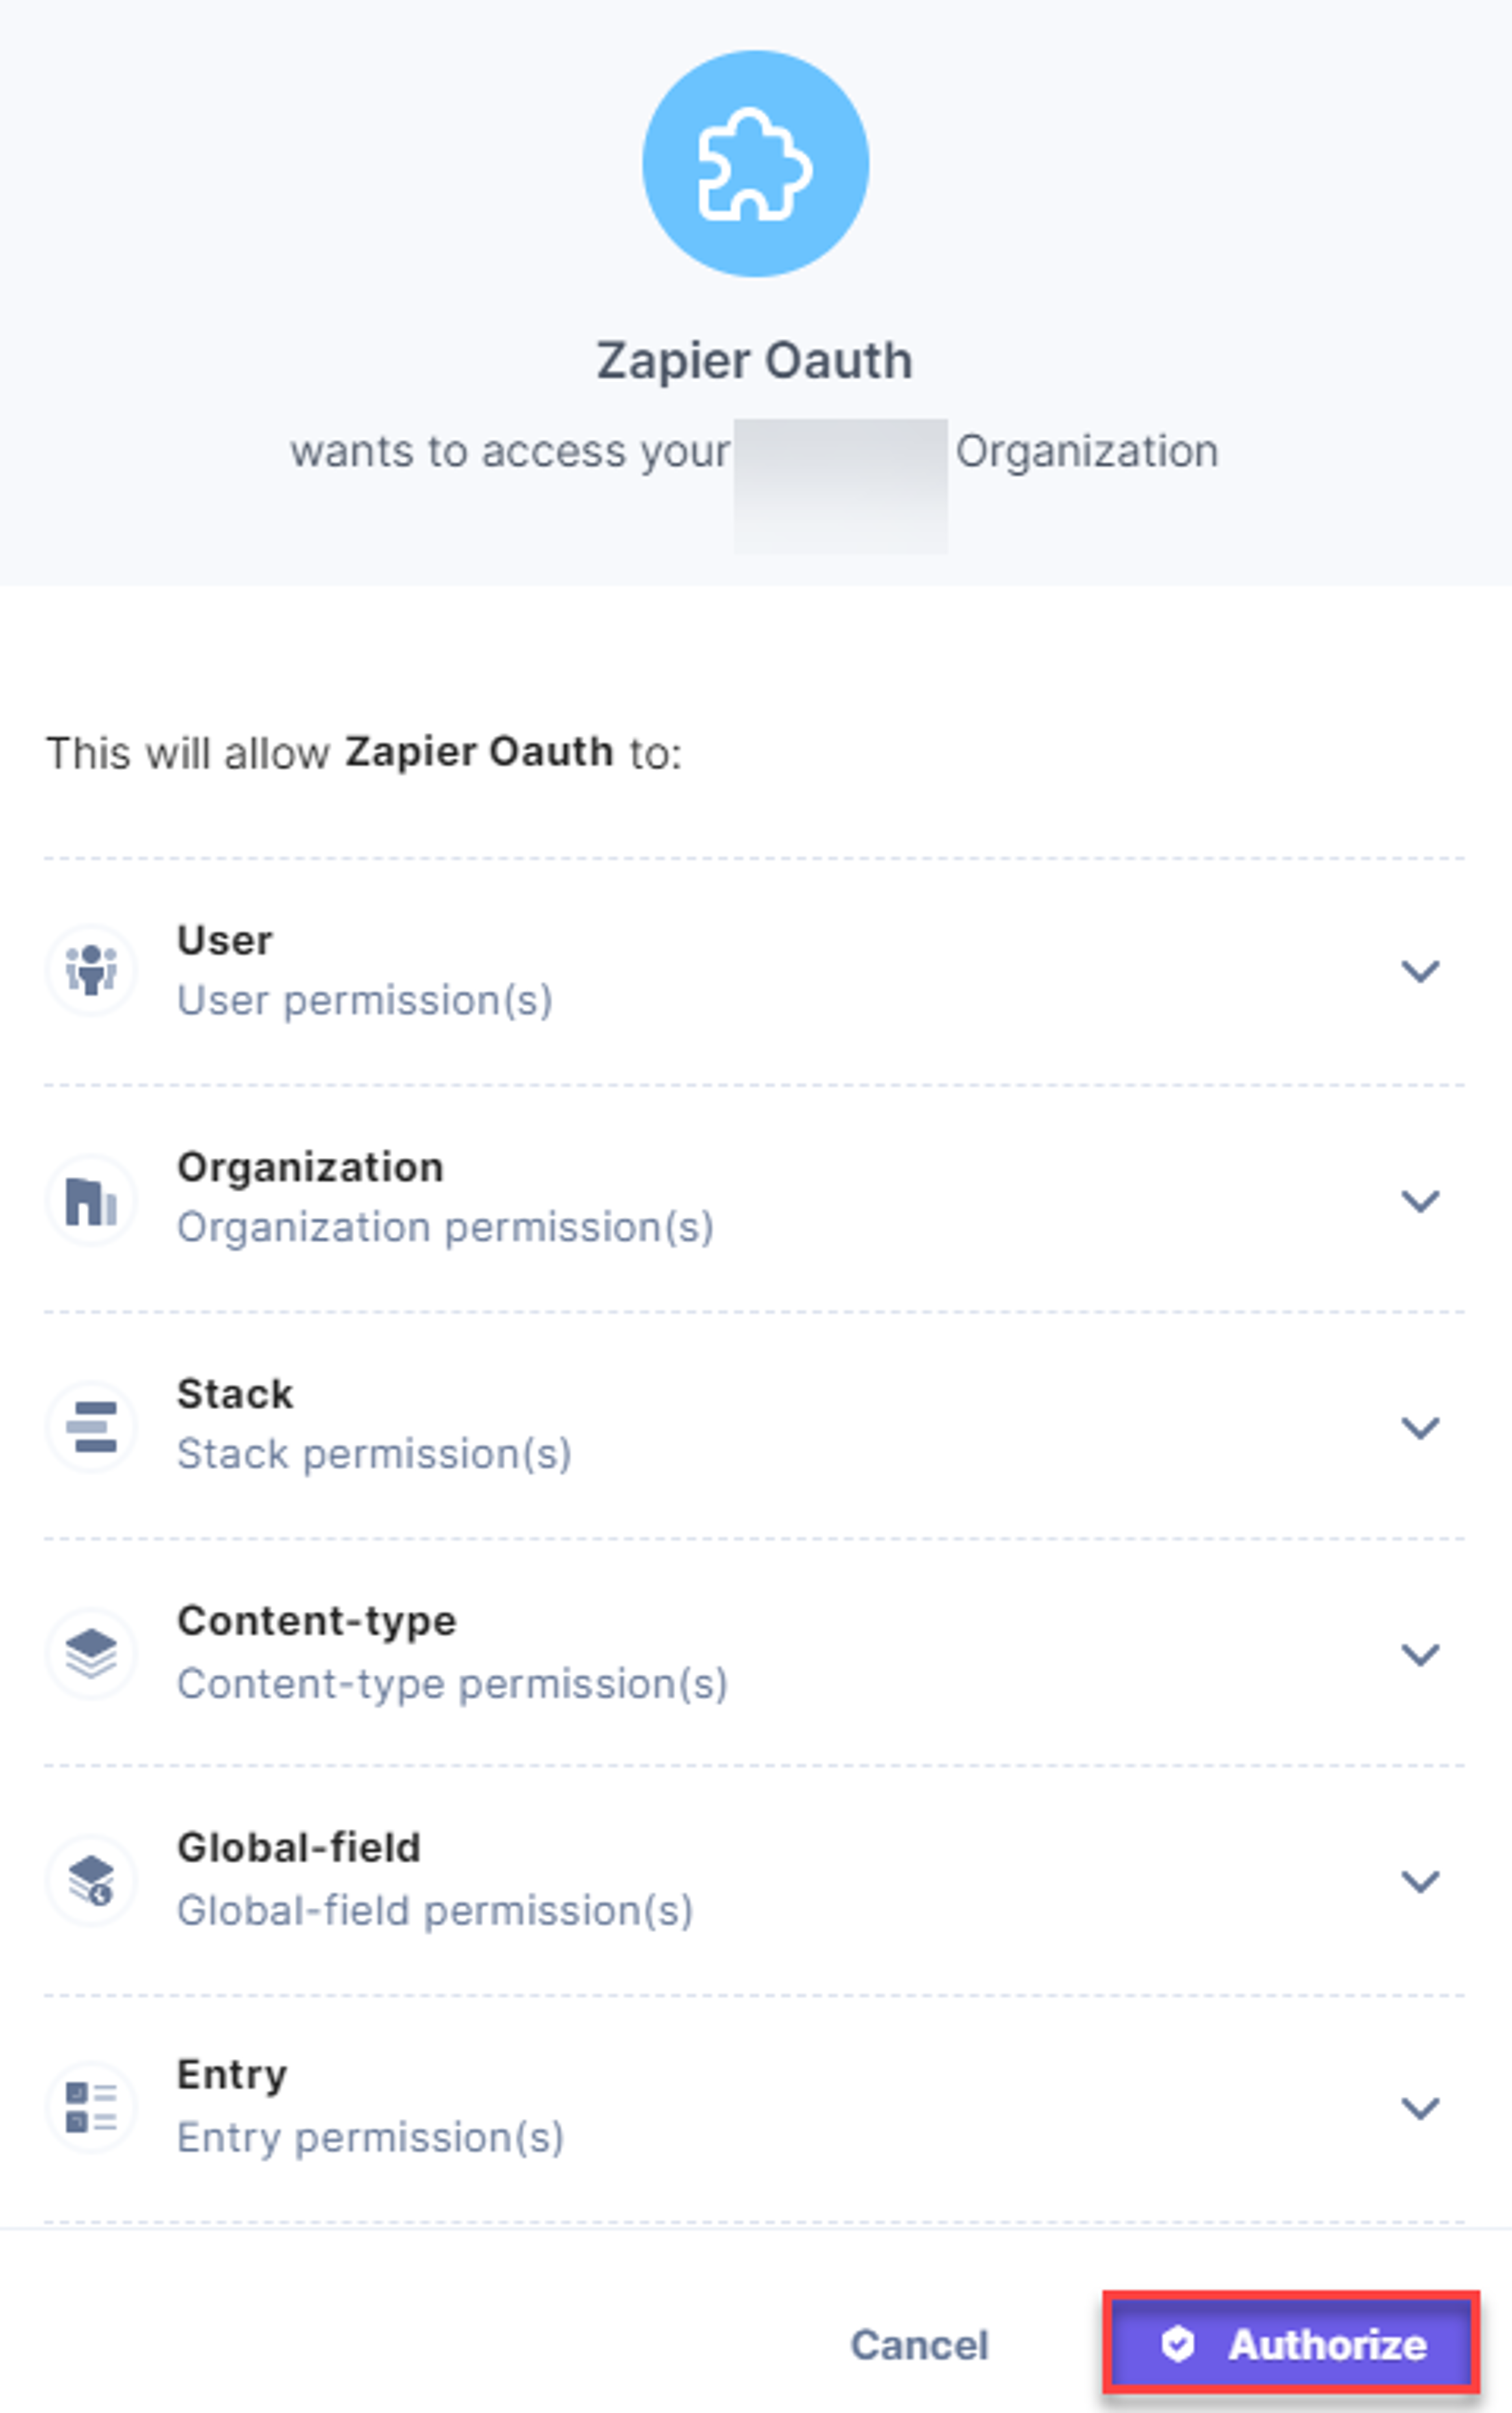Select the Entry permission(s) text
1512x2413 pixels.
point(370,2137)
